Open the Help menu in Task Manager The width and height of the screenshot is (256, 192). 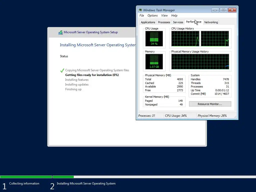[x=174, y=15]
